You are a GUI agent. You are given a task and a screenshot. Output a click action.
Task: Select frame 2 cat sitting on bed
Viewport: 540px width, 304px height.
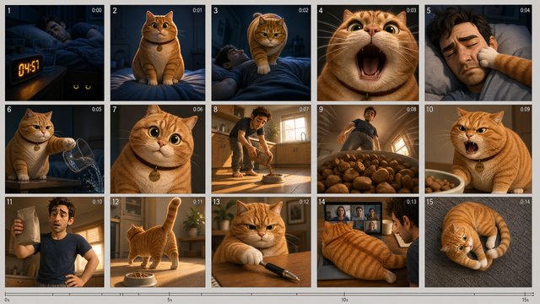click(158, 52)
